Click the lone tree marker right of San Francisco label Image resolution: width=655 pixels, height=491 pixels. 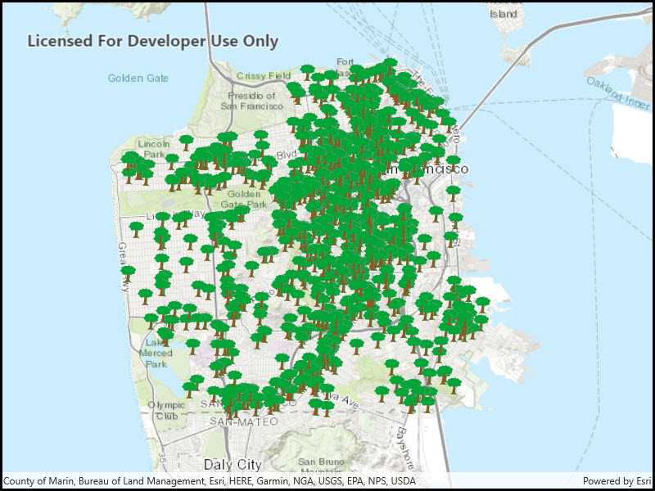pyautogui.click(x=454, y=163)
